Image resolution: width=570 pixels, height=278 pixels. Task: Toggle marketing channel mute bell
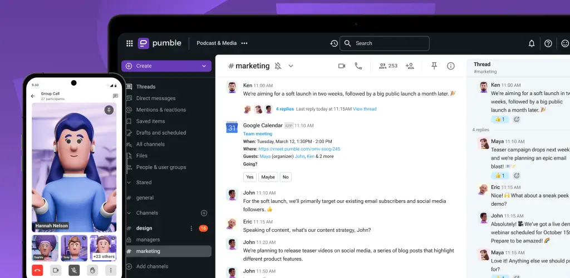278,66
